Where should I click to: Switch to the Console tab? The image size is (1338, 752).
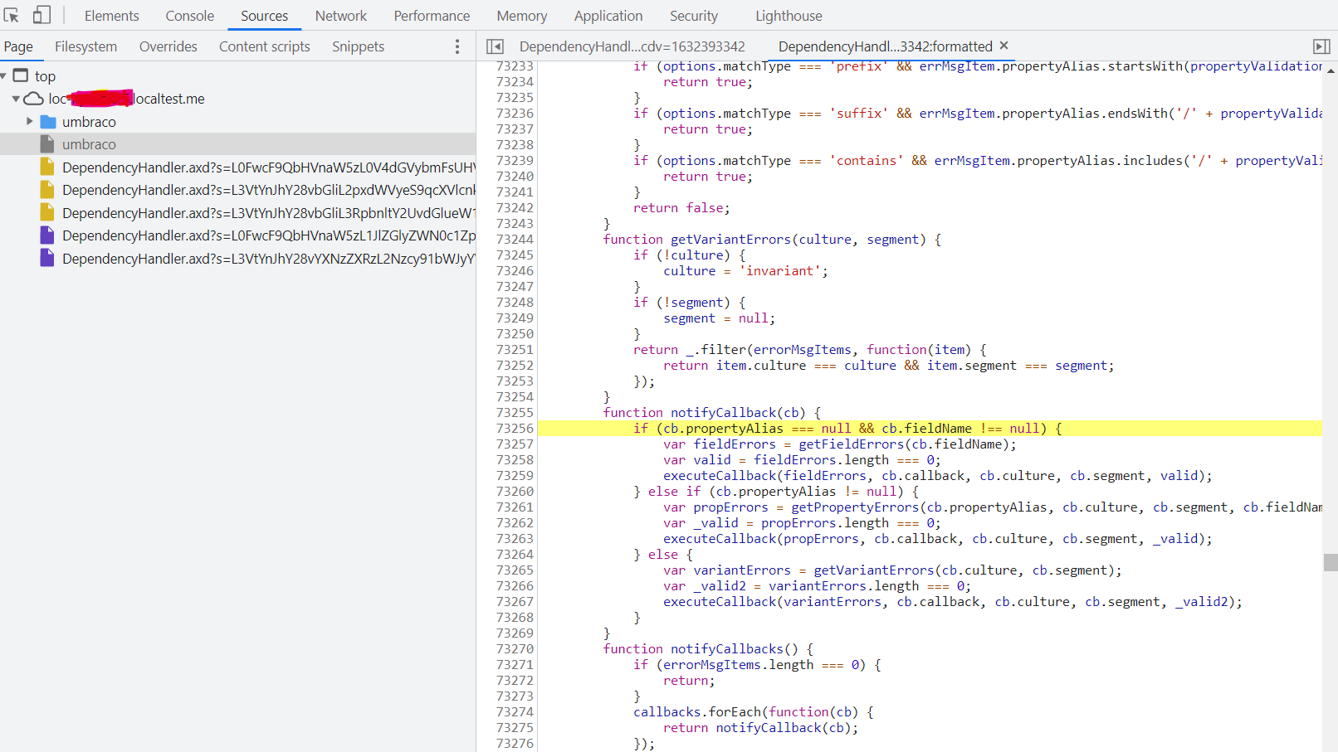[x=189, y=16]
